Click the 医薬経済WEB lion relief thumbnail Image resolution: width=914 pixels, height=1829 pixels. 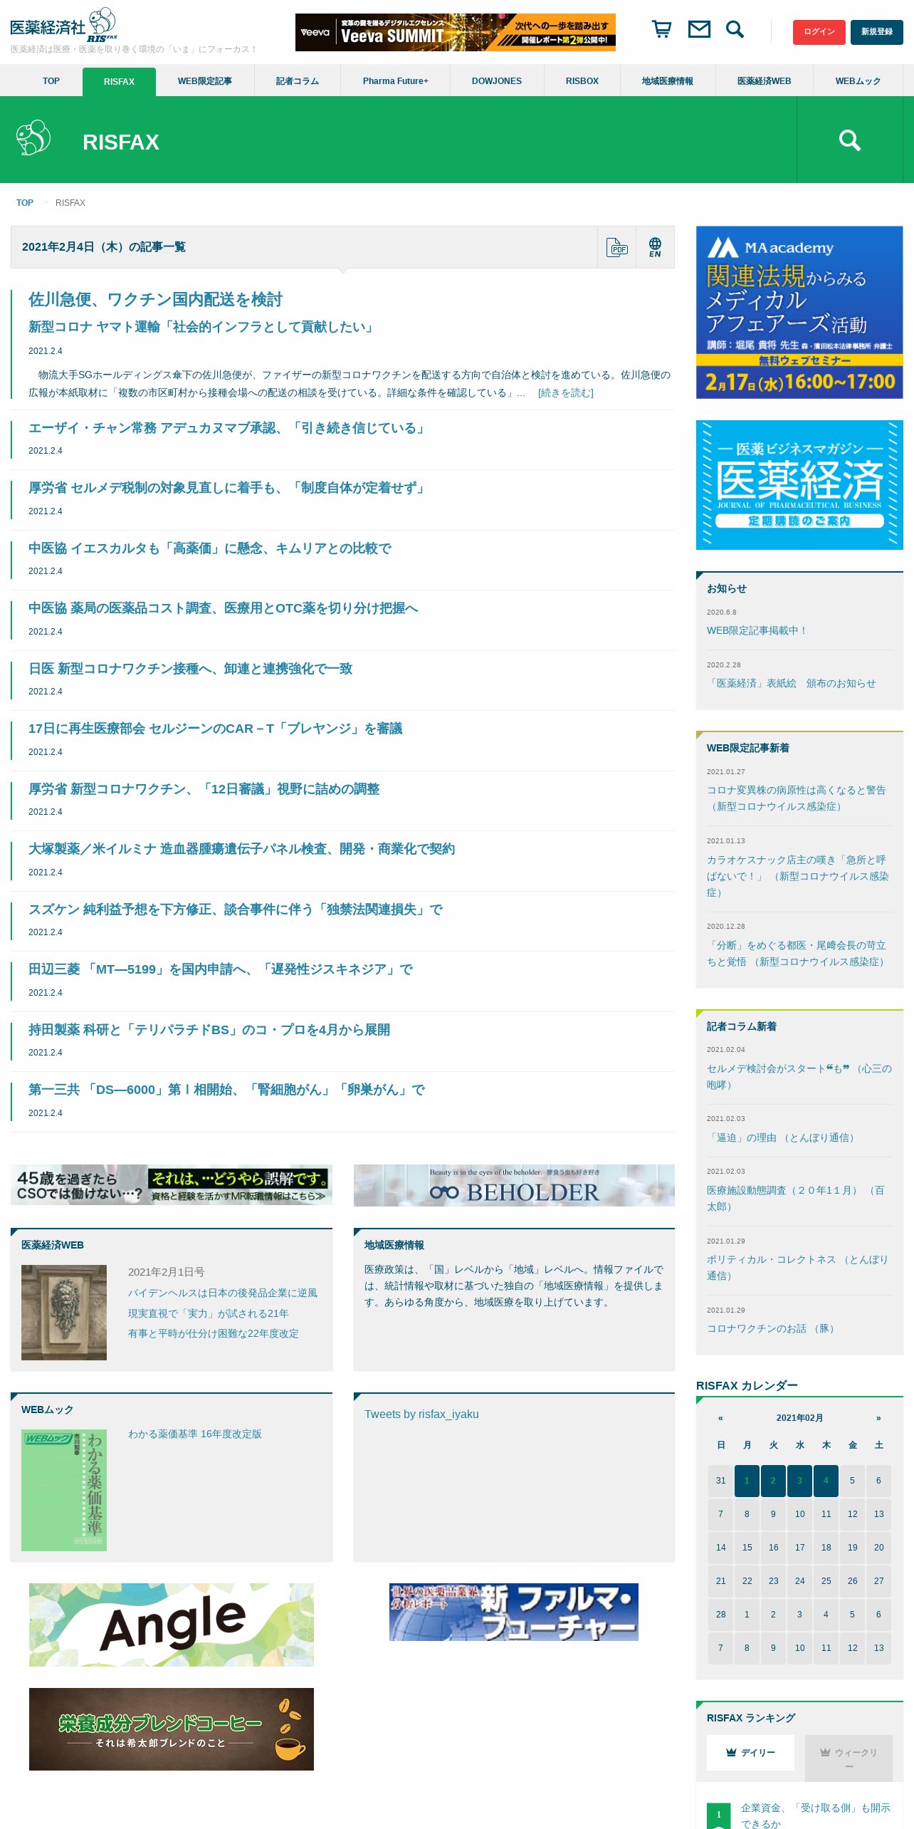(x=64, y=1313)
